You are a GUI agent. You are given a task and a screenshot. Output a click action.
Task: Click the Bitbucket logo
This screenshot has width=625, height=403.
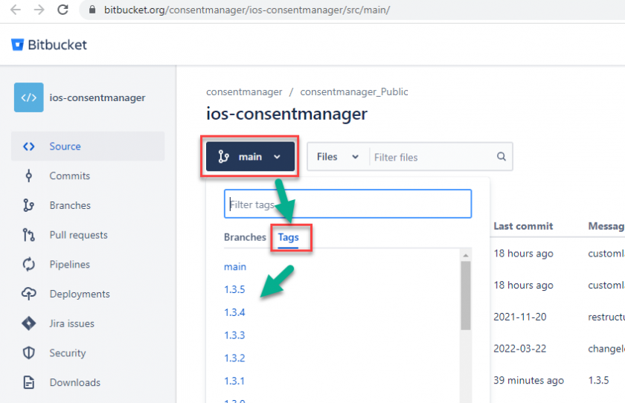pyautogui.click(x=48, y=45)
